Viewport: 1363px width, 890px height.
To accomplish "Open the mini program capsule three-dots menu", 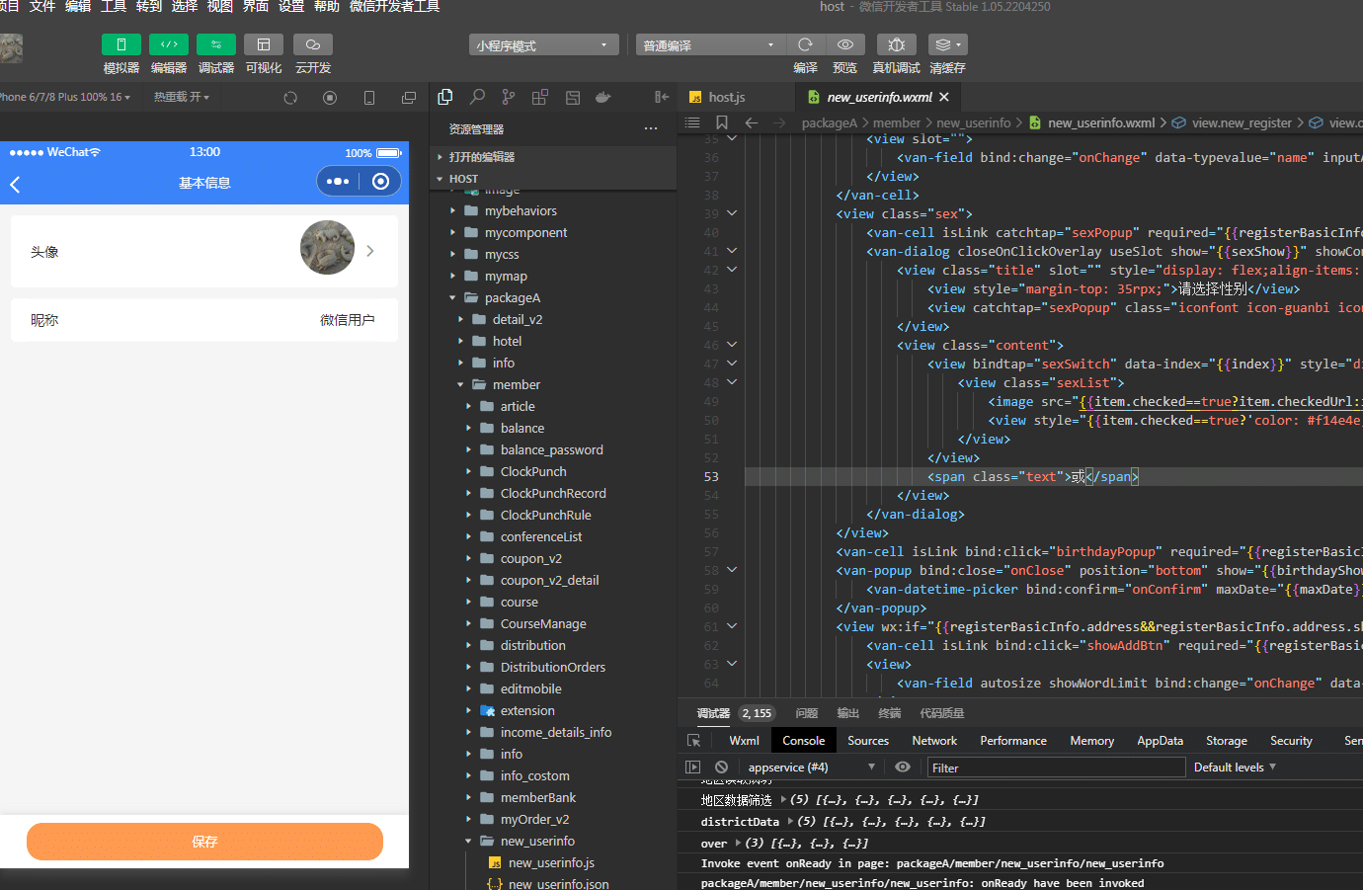I will click(x=338, y=182).
